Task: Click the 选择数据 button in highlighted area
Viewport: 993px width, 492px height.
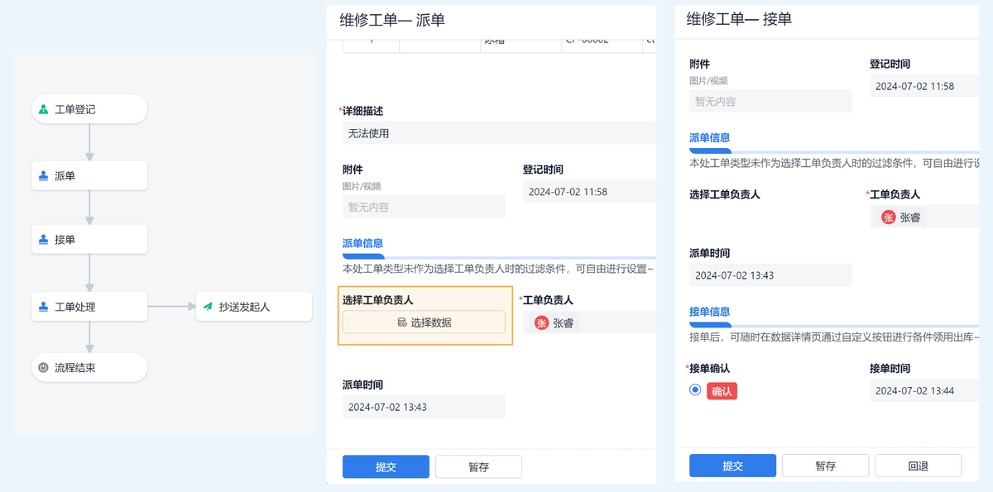Action: coord(424,322)
